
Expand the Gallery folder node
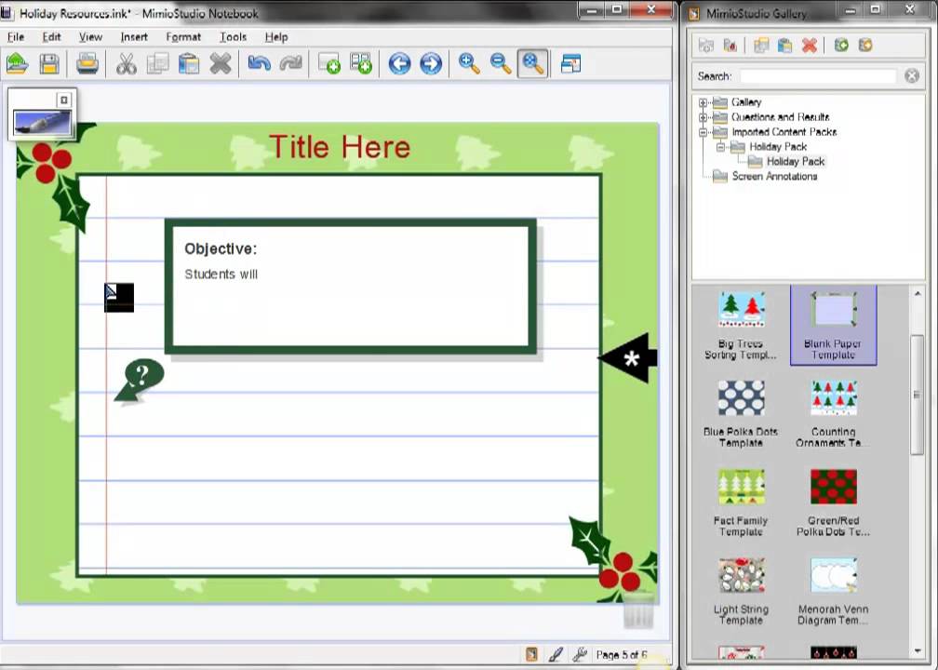tap(703, 102)
